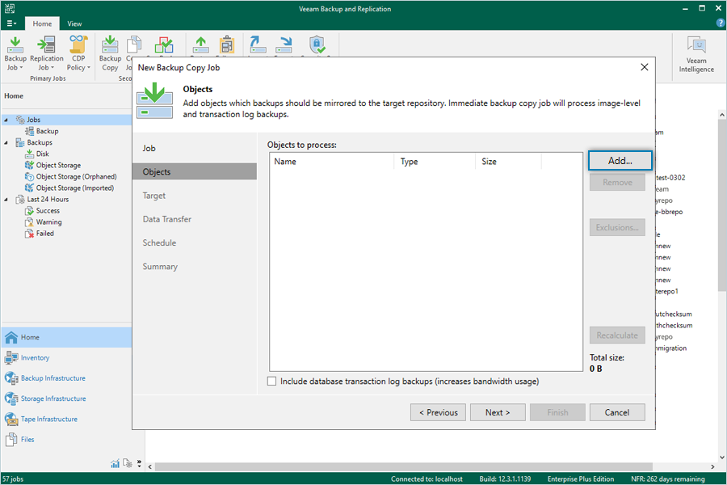Click the horizontal scrollbar right arrow
Image resolution: width=727 pixels, height=485 pixels.
tap(712, 466)
